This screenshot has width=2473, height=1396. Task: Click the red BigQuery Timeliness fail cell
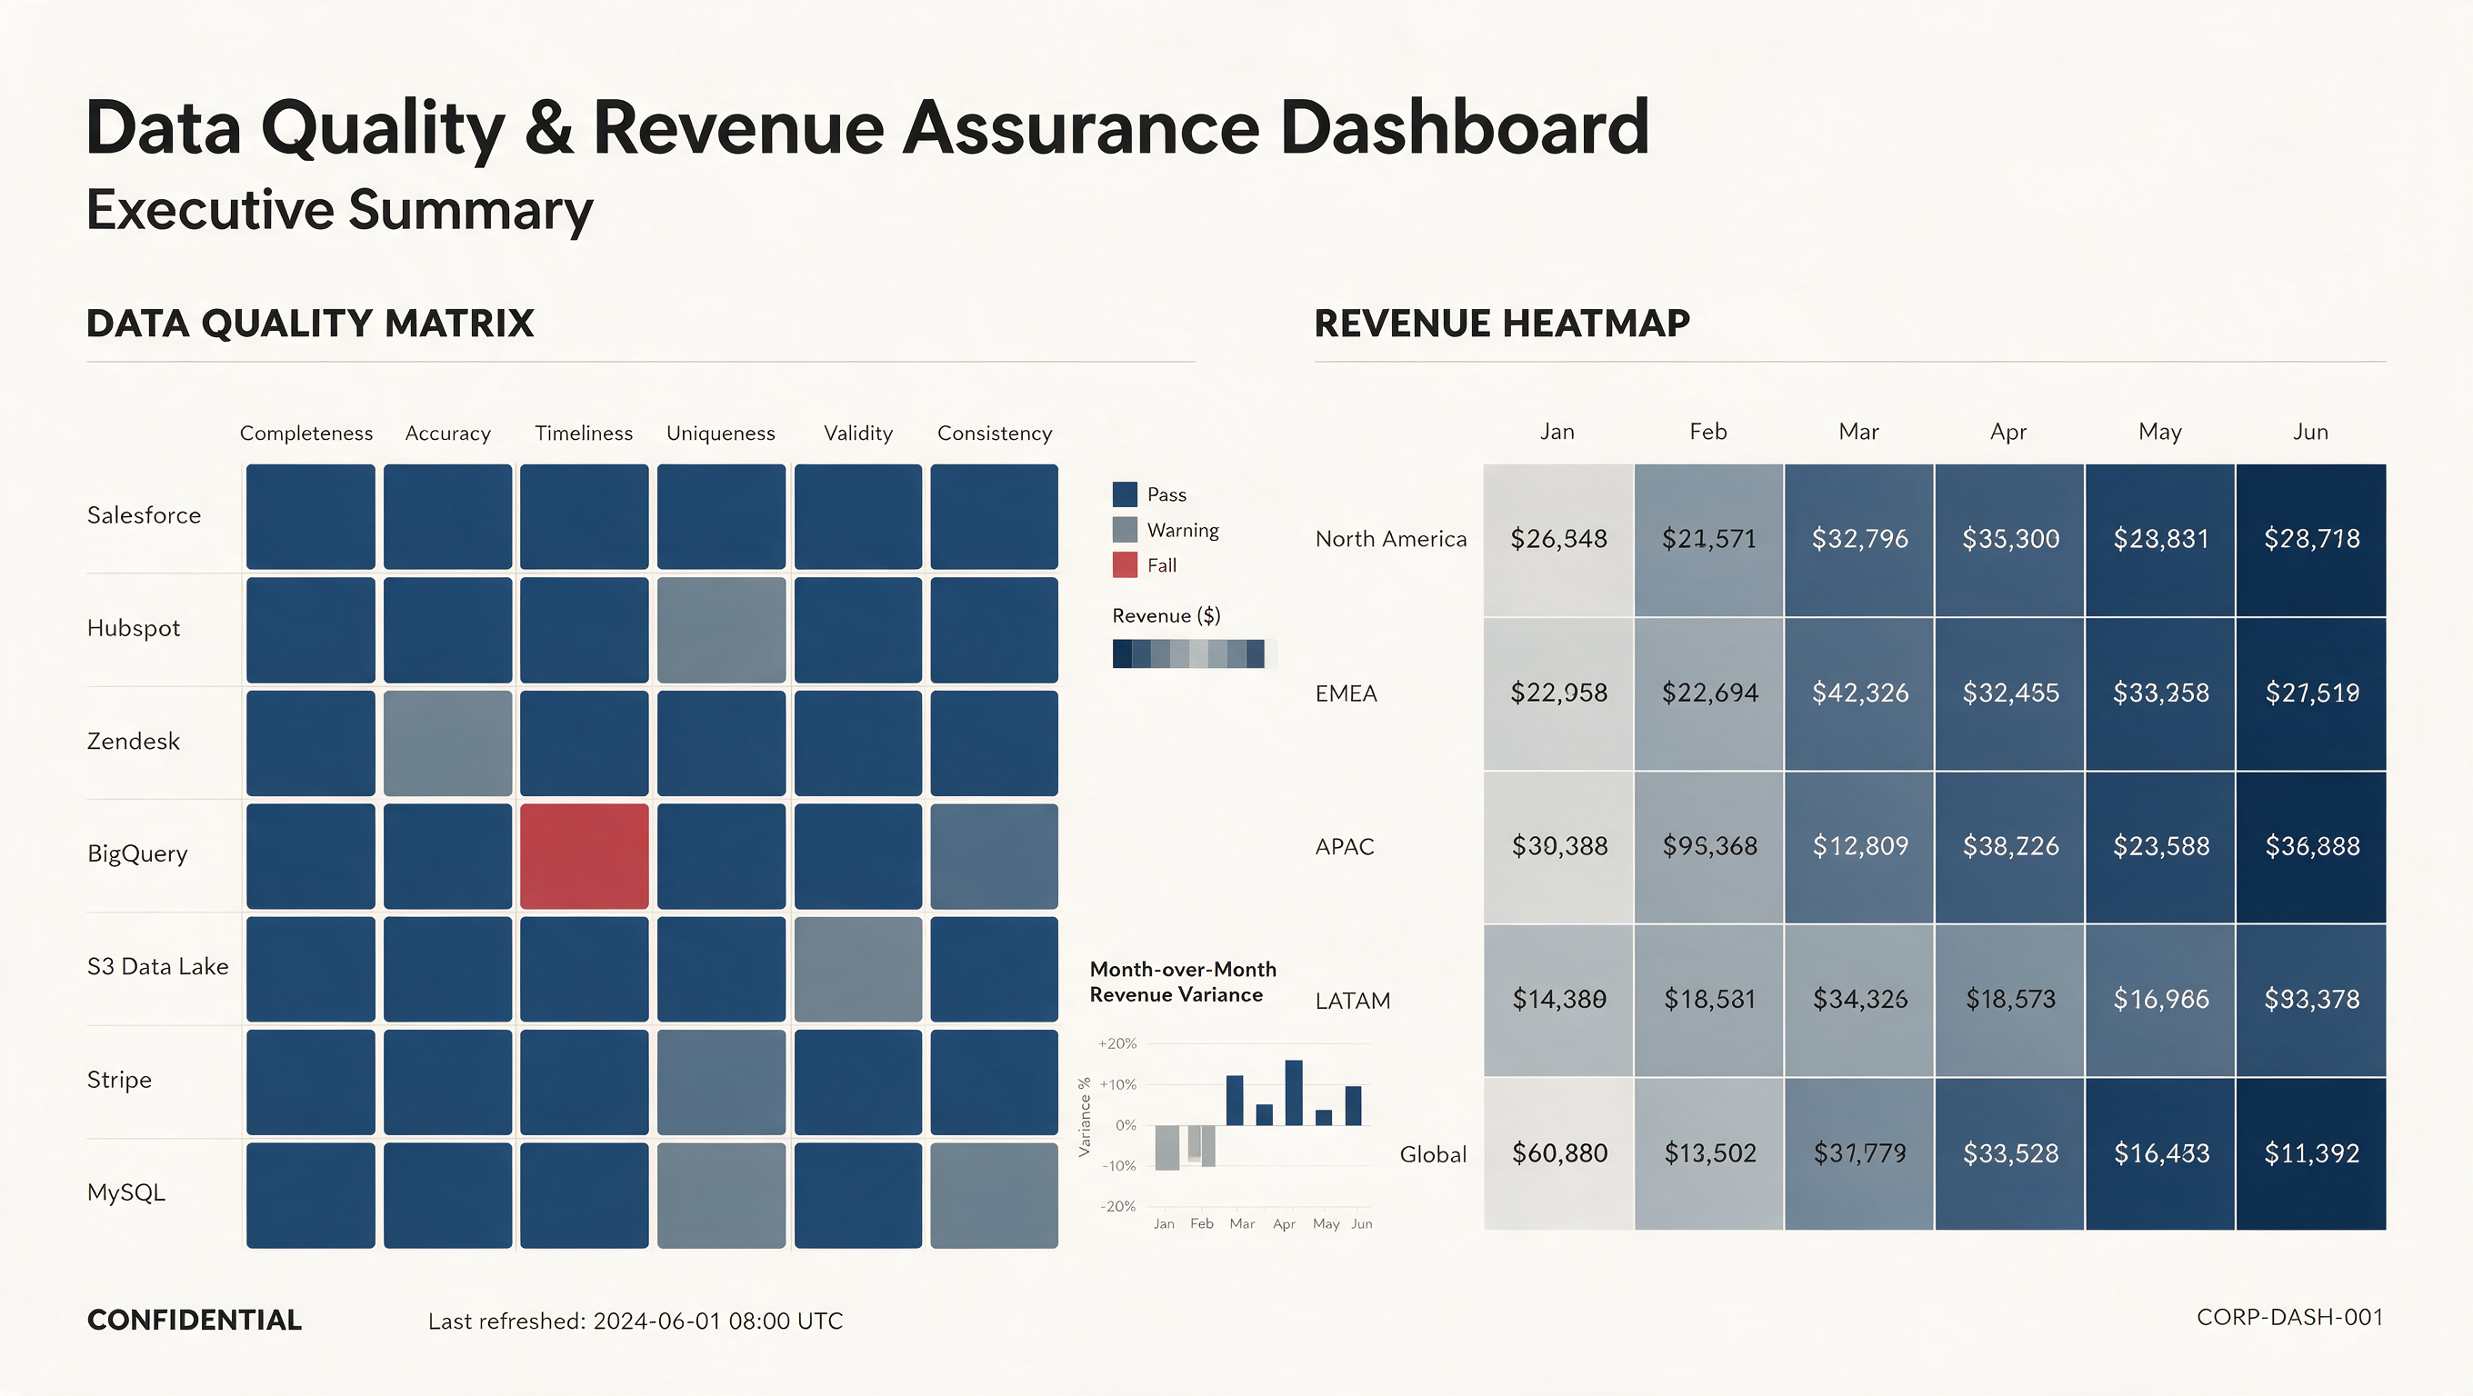[584, 856]
